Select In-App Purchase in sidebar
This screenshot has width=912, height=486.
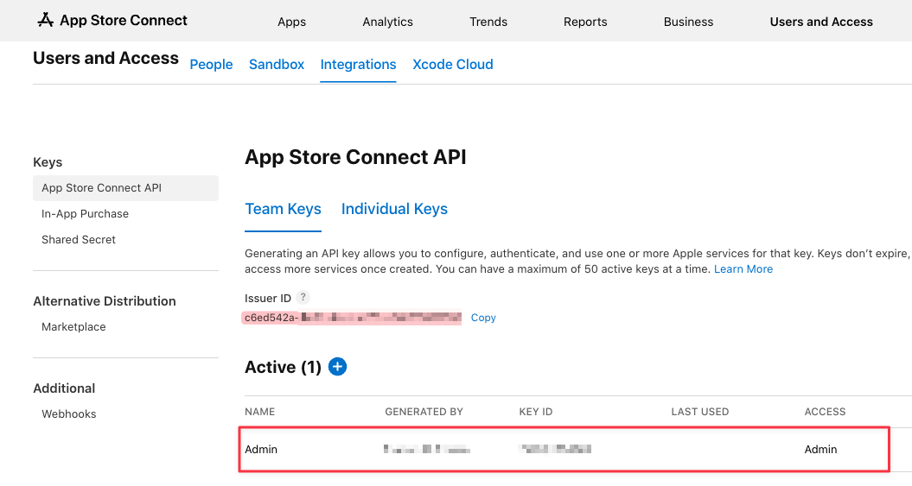point(85,214)
